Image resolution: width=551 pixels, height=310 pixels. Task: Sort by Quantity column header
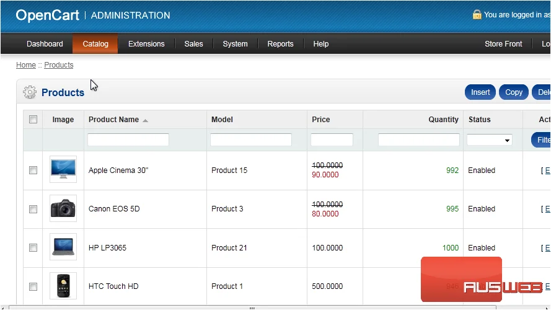tap(443, 120)
